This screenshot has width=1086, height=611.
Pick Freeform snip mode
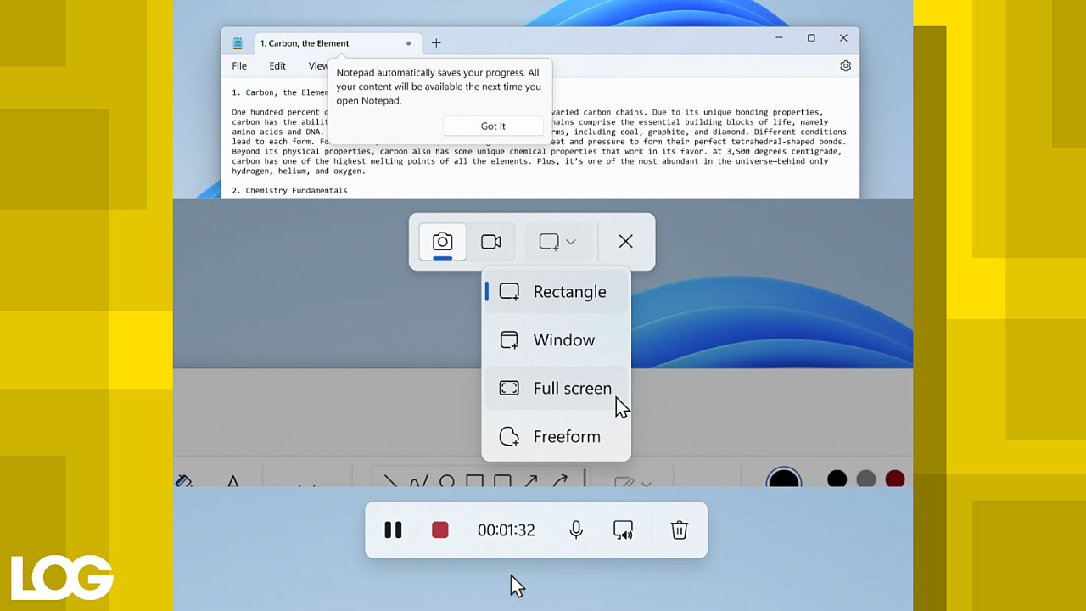click(556, 437)
